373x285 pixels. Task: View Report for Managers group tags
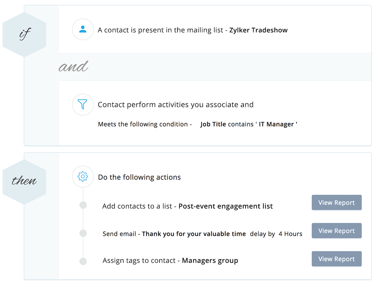337,259
